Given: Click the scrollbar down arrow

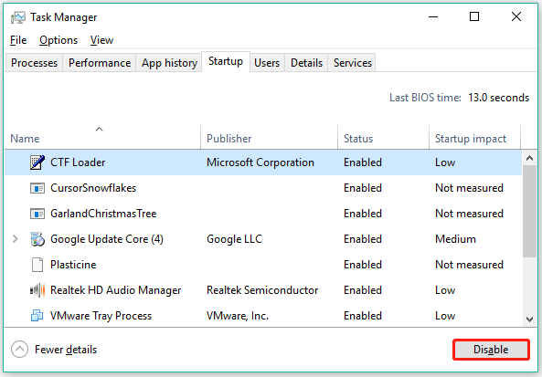Looking at the screenshot, I should tap(529, 319).
